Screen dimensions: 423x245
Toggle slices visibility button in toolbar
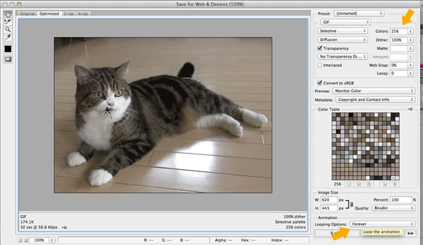coord(8,59)
